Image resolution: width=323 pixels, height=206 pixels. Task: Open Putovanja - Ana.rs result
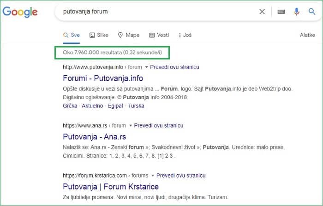pos(94,137)
